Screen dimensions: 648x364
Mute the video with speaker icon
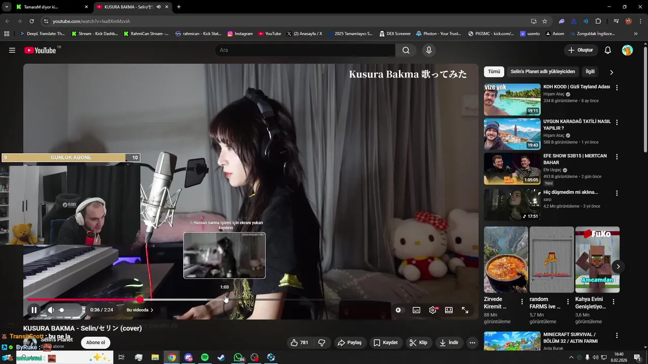51,310
